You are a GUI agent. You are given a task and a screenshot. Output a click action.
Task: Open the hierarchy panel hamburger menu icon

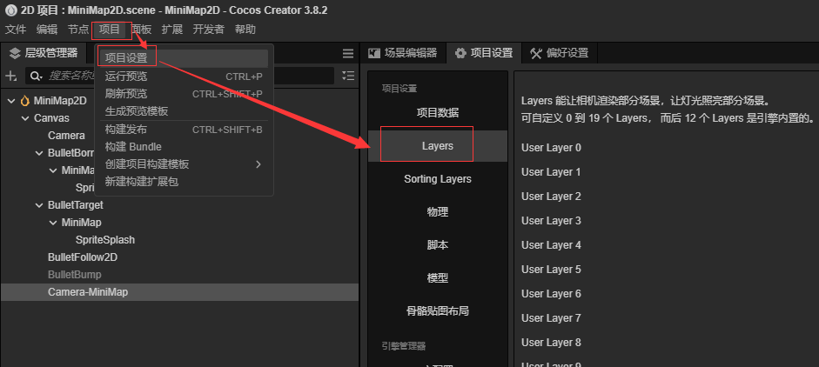tap(348, 53)
